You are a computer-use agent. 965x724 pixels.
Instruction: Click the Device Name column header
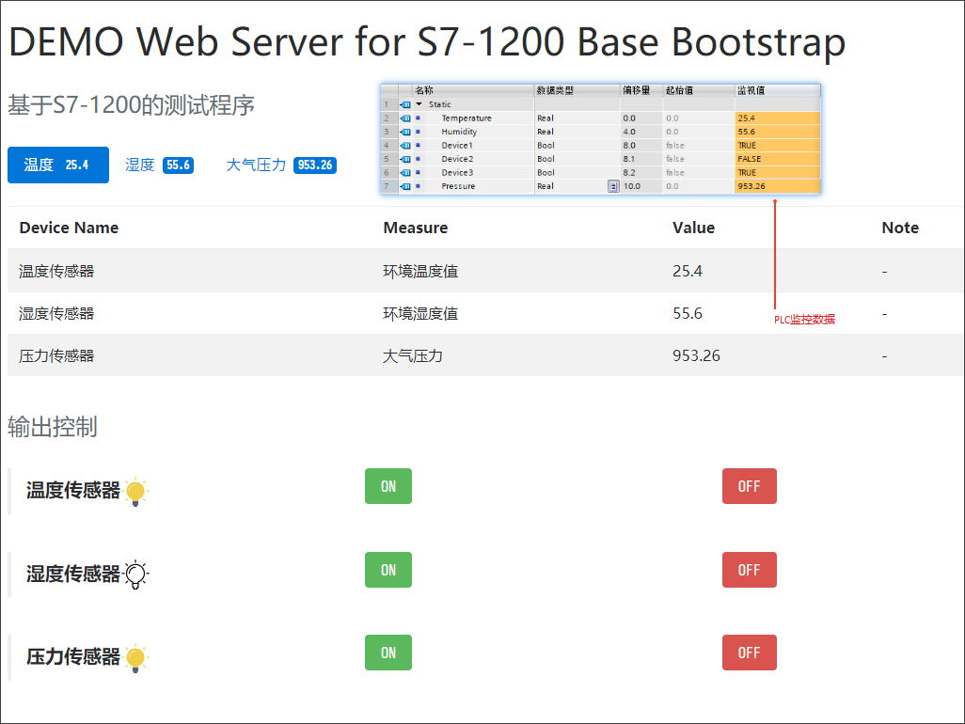pos(69,228)
